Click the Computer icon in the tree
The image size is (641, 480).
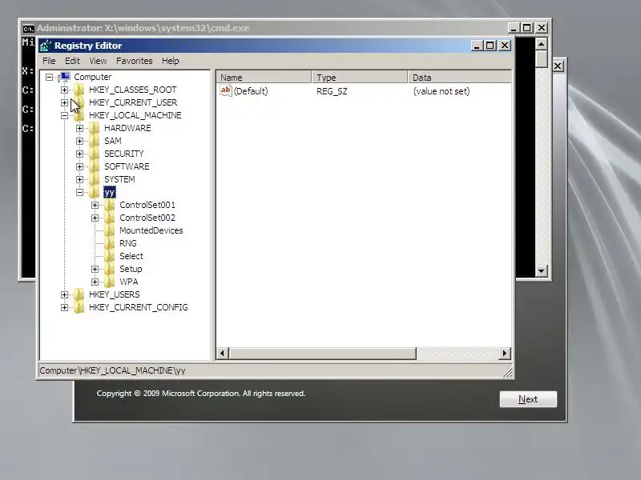[65, 77]
